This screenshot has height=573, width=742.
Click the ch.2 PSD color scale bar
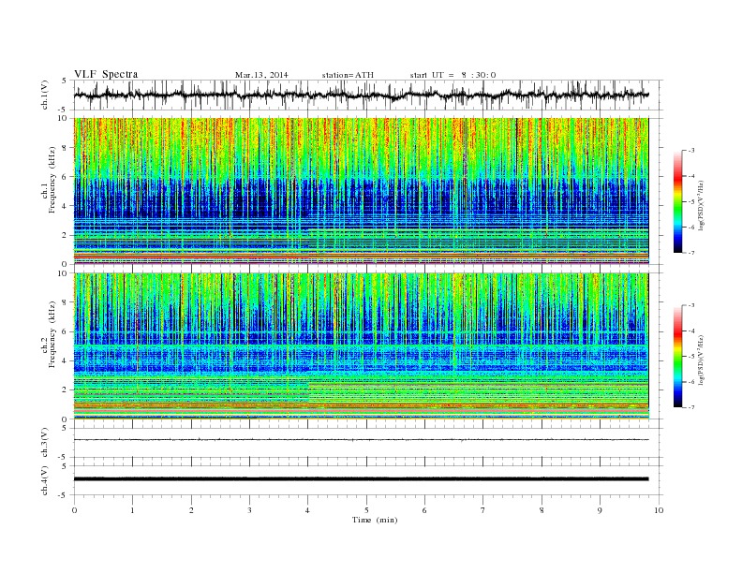pyautogui.click(x=677, y=356)
